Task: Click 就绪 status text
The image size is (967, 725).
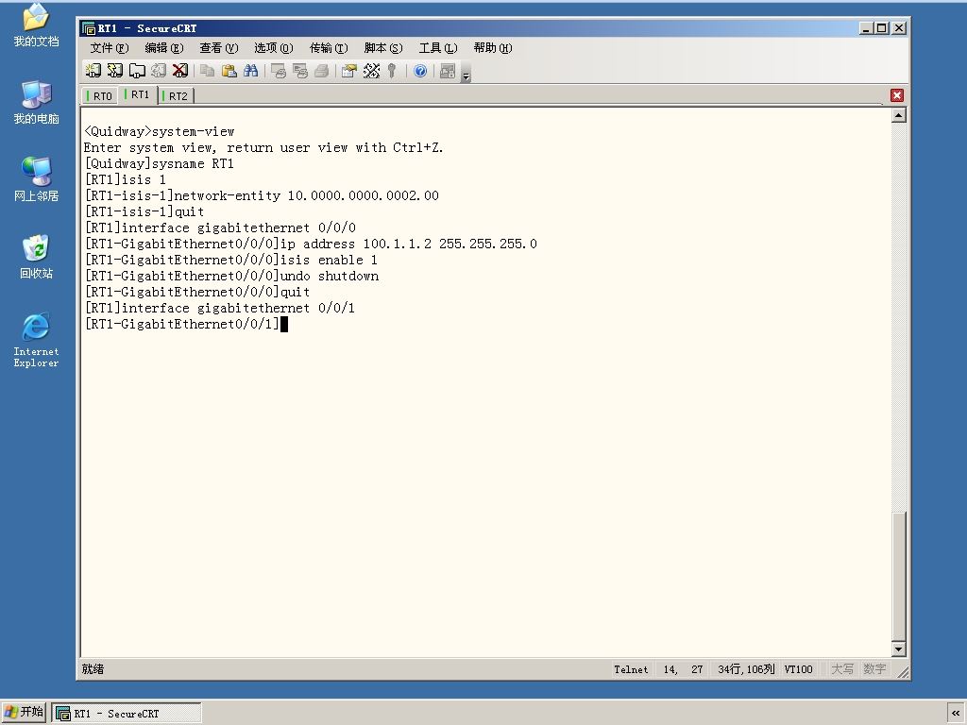Action: pyautogui.click(x=93, y=669)
